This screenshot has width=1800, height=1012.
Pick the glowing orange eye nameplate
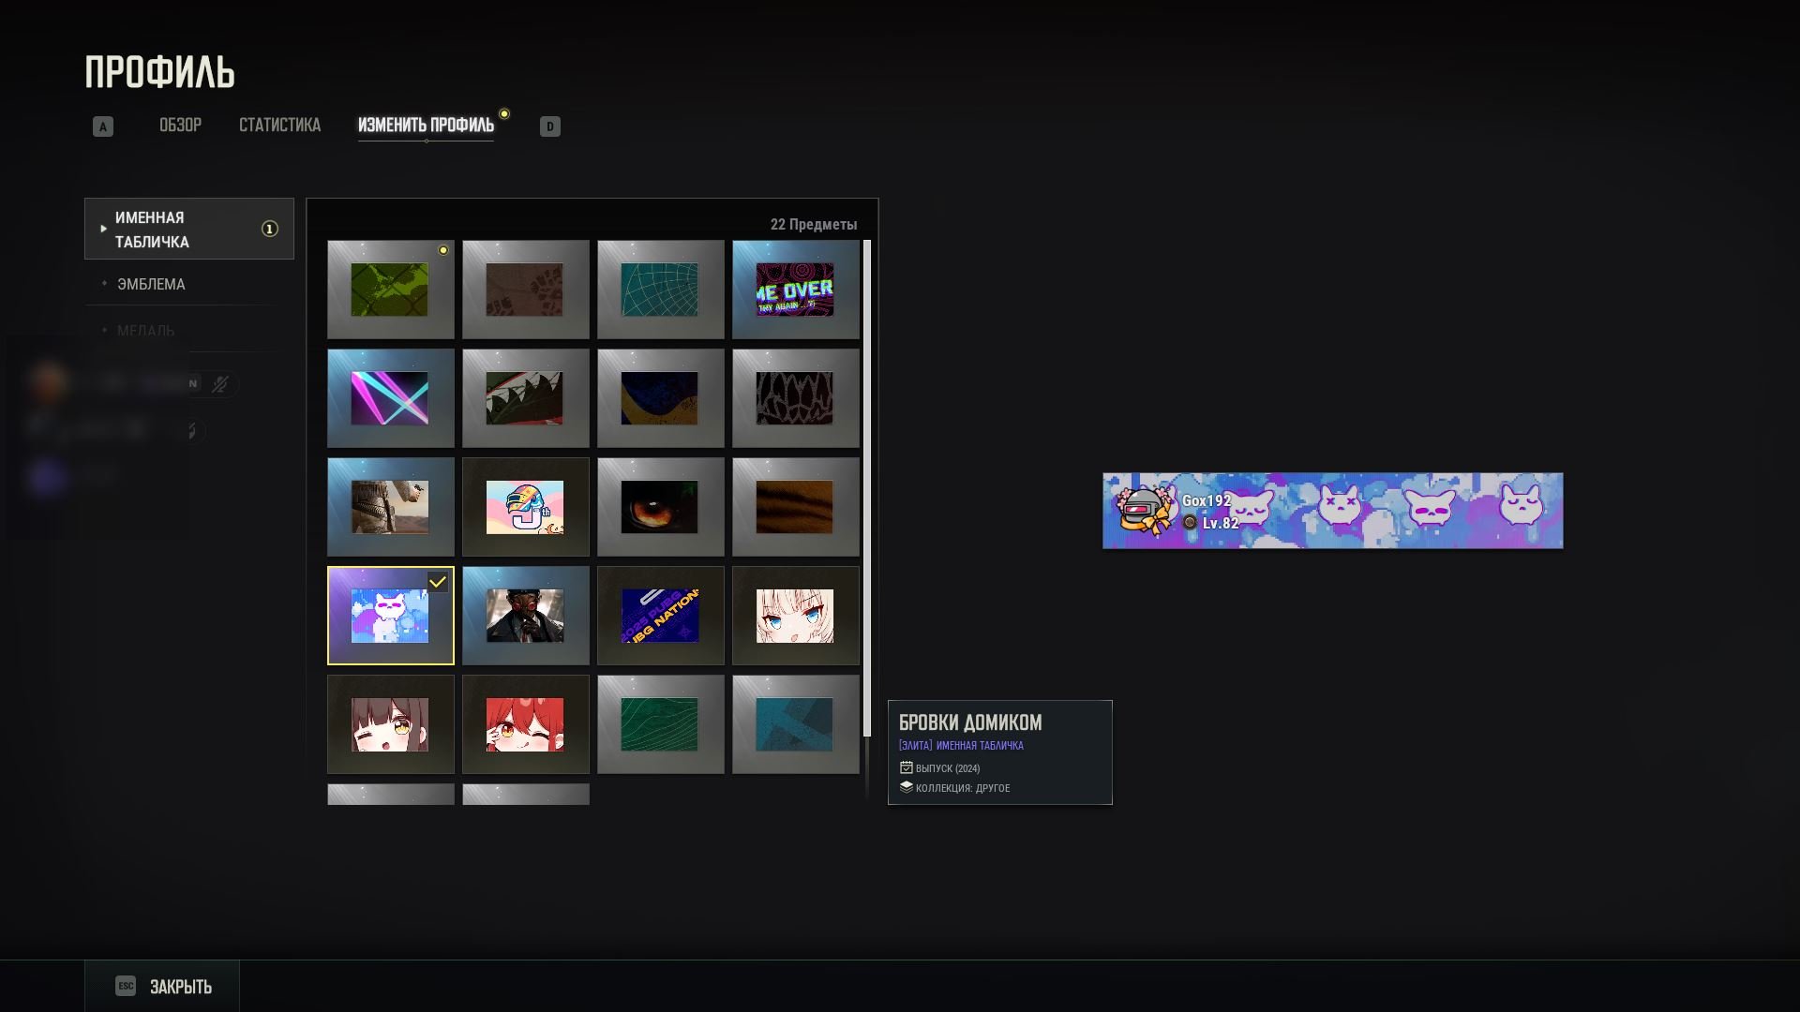coord(660,507)
